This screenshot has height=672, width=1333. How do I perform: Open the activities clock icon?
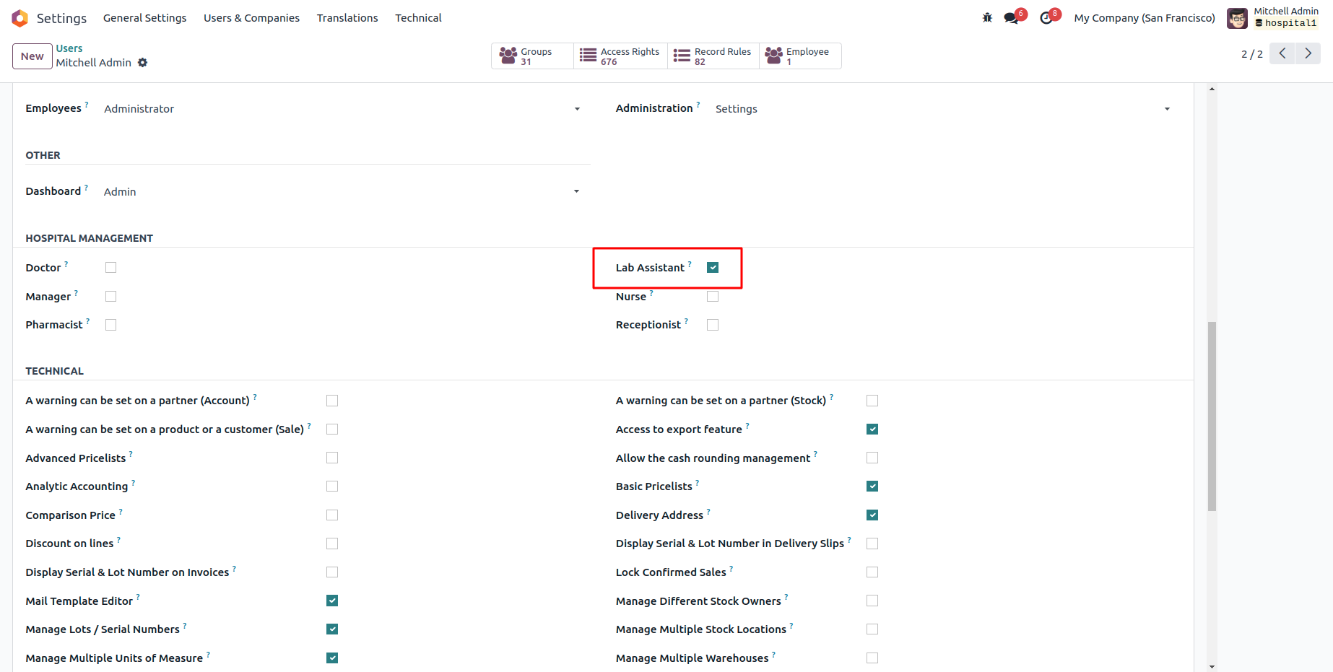tap(1046, 18)
